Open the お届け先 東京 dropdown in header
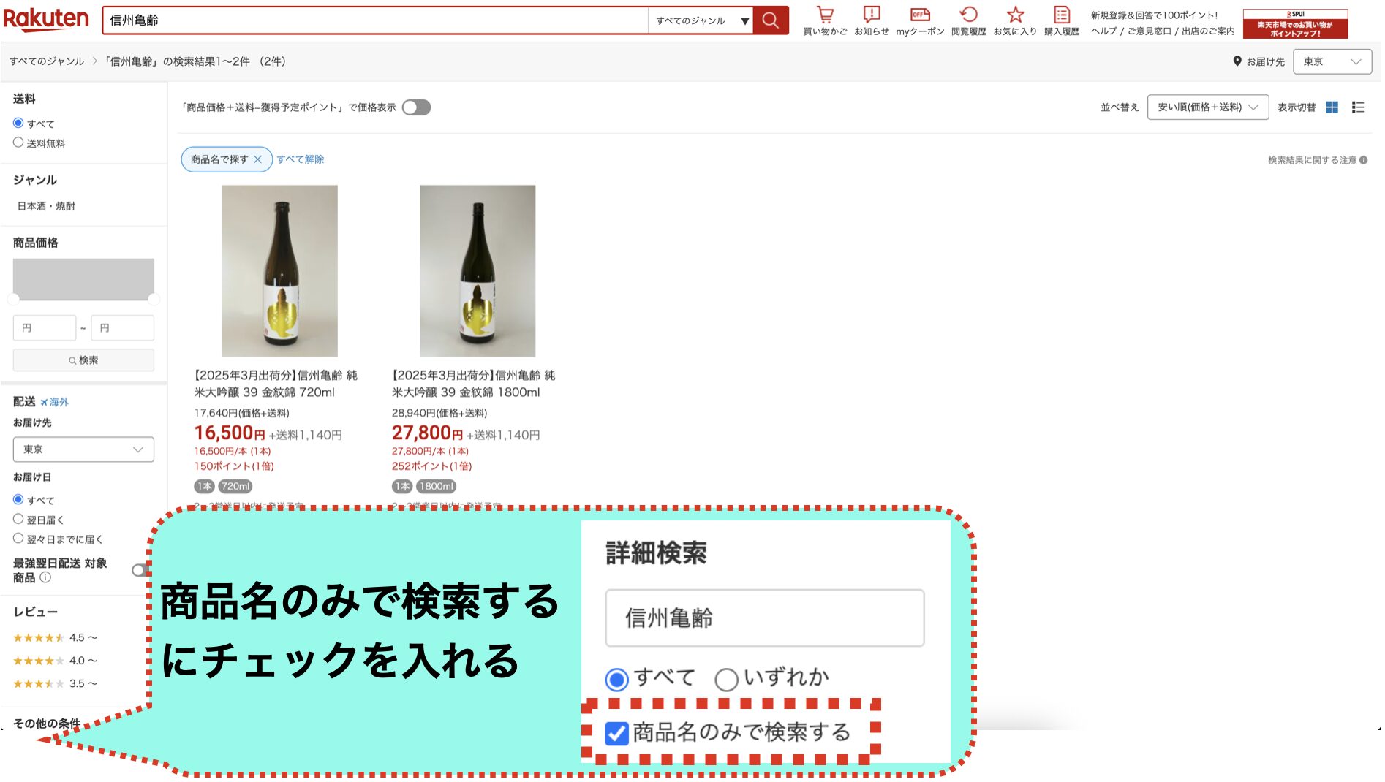This screenshot has height=782, width=1385. pos(1332,61)
